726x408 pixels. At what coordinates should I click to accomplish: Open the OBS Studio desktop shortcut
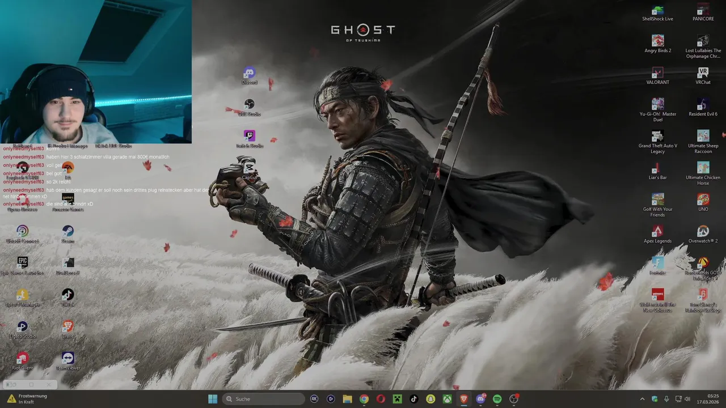[249, 108]
